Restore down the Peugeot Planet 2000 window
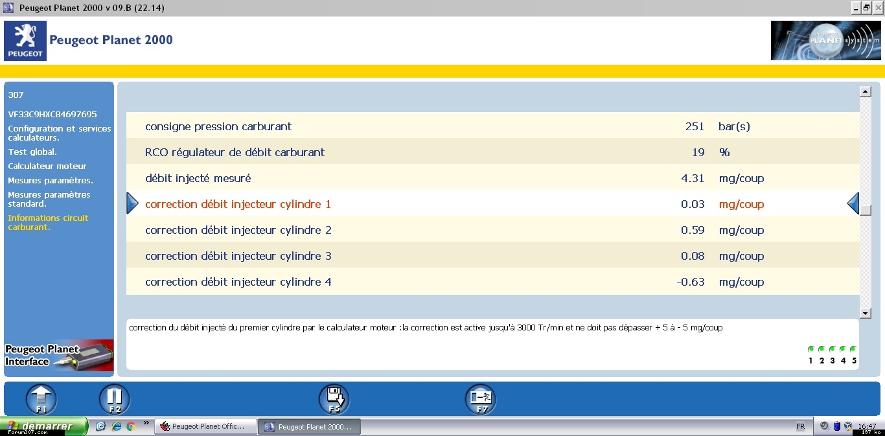The image size is (885, 436). 866,8
